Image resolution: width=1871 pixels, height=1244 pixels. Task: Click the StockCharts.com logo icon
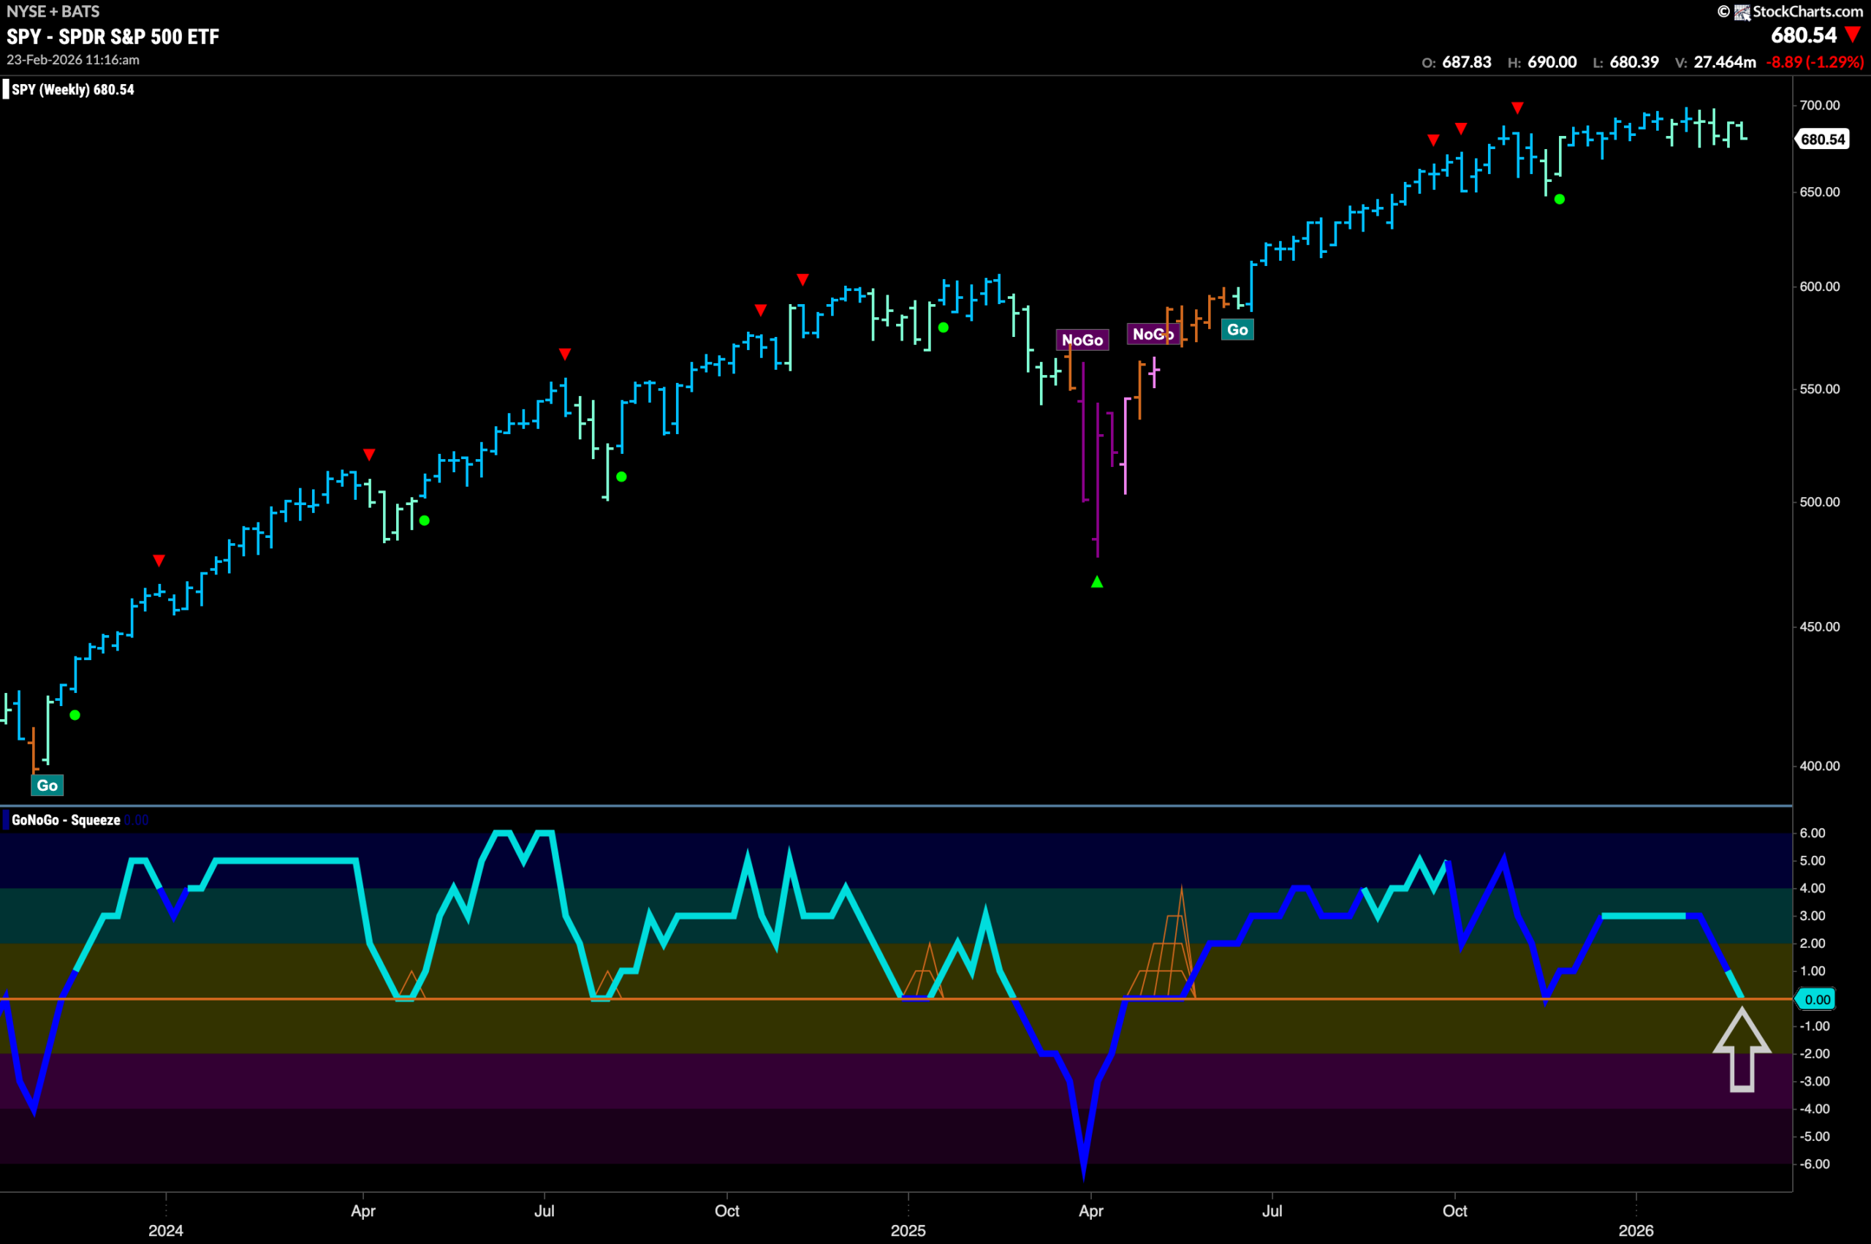click(x=1742, y=12)
